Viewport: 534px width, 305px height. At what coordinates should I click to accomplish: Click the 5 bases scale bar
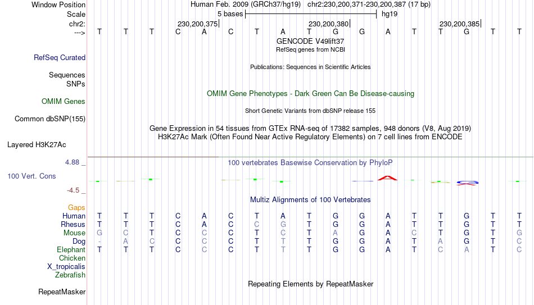pos(311,14)
